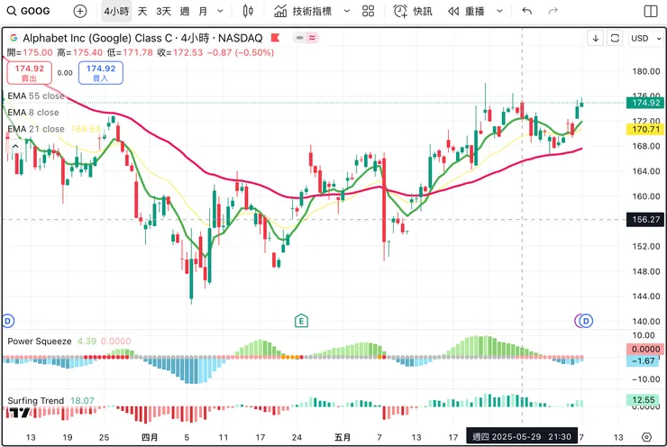This screenshot has width=667, height=447.
Task: Toggle the chart fullscreen frame button
Action: 615,38
